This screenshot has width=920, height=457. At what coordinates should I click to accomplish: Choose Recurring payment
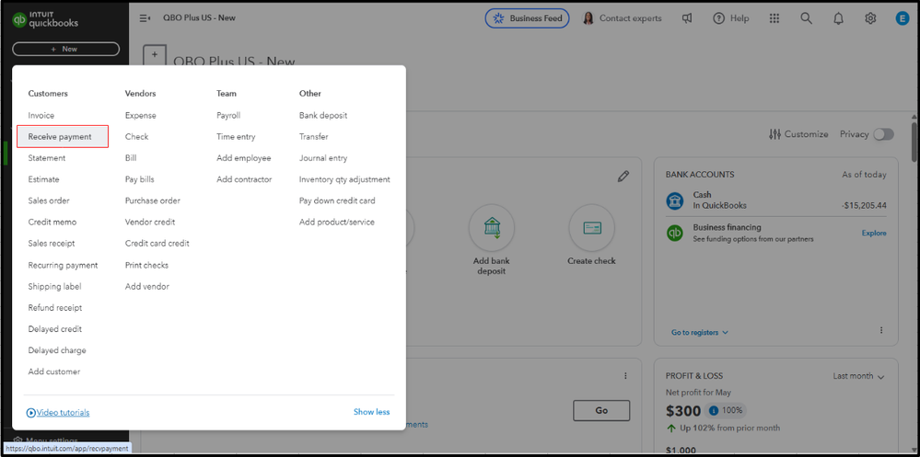click(x=63, y=265)
